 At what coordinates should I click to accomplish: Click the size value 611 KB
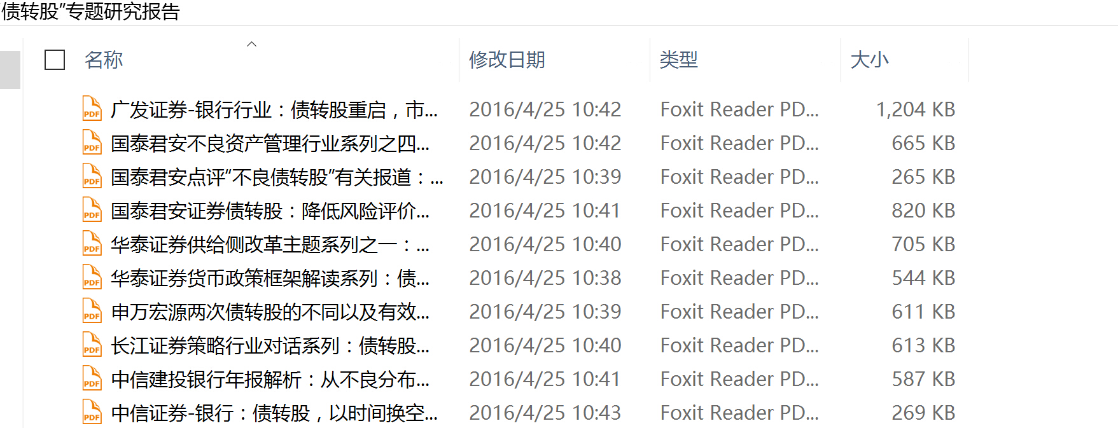click(x=923, y=312)
